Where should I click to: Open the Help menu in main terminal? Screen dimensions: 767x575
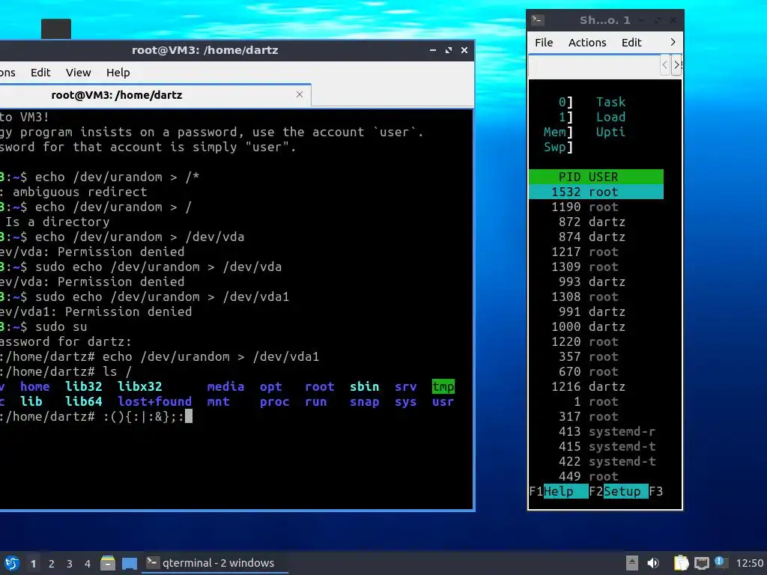[118, 73]
